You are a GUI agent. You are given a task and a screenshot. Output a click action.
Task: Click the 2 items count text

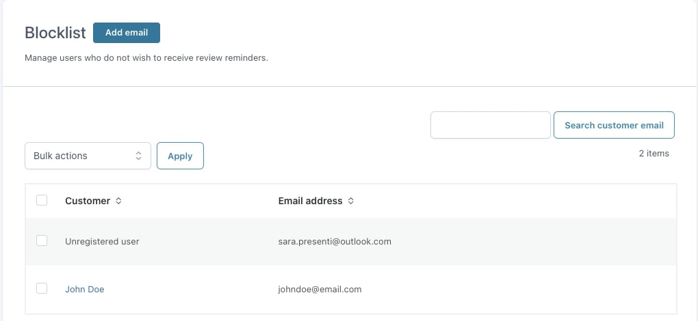pos(654,154)
